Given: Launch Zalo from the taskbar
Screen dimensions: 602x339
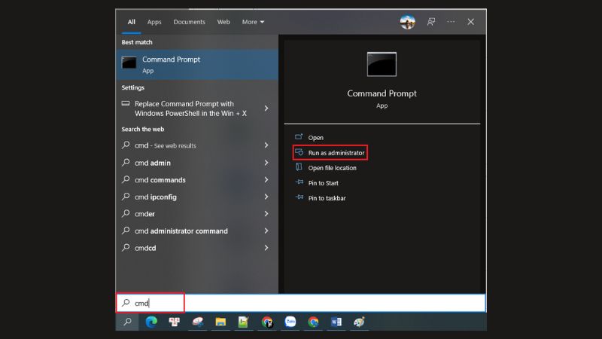Looking at the screenshot, I should pyautogui.click(x=290, y=322).
